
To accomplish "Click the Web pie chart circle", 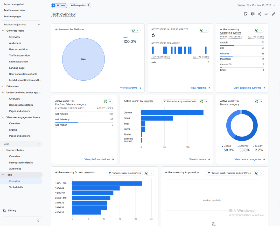I will coord(83,59).
